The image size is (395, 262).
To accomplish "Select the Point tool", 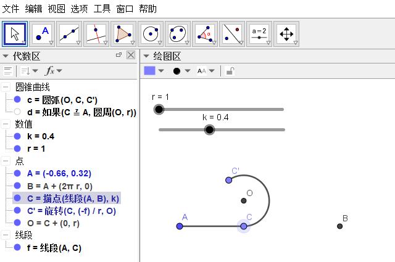I will point(42,34).
